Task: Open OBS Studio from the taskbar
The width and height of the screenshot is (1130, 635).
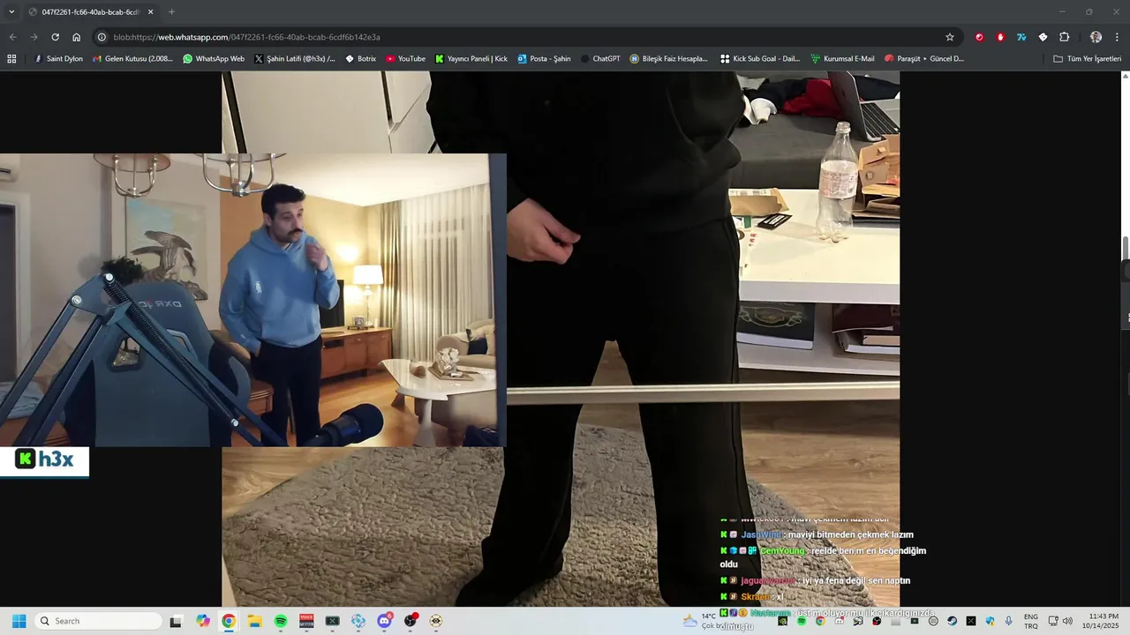Action: (411, 621)
